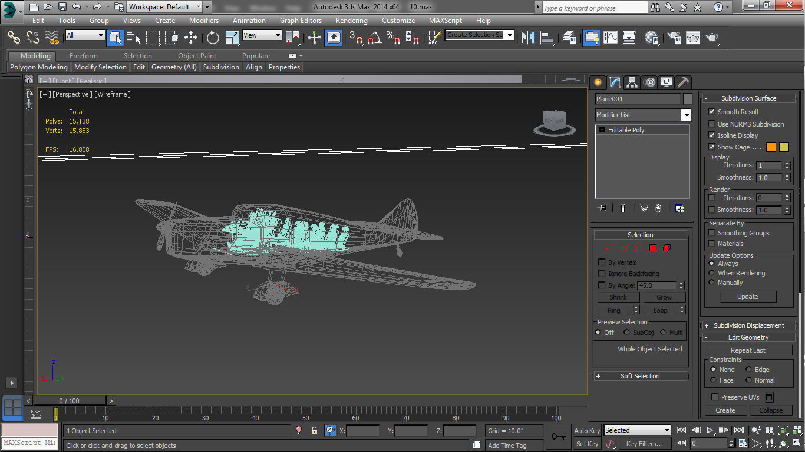Enable By Vertex checkbox
The image size is (805, 452).
(x=602, y=262)
